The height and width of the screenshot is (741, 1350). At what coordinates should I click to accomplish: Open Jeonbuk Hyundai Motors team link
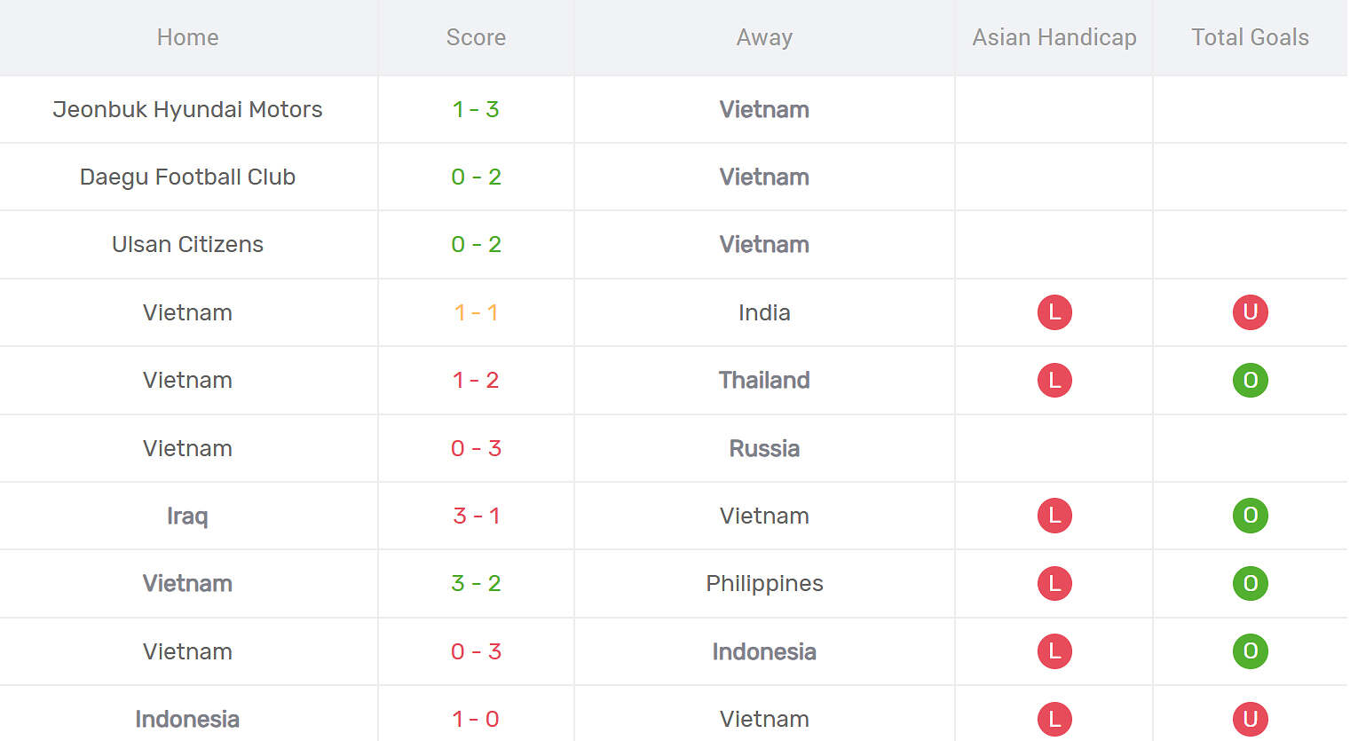(x=187, y=109)
